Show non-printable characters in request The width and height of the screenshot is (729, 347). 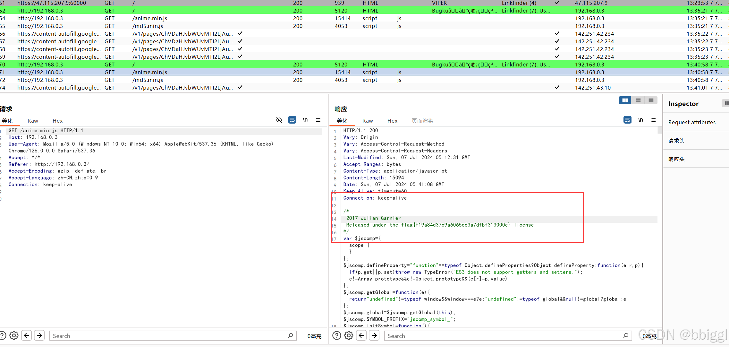click(x=305, y=120)
